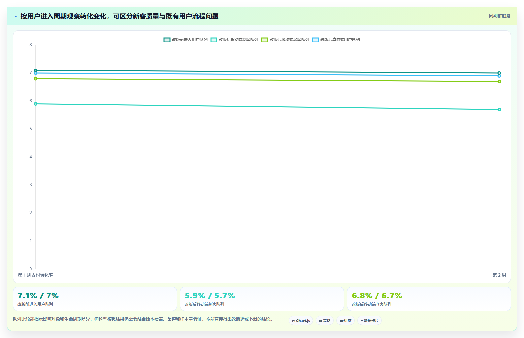The image size is (524, 338).
Task: Click the 5.9% / 5.7% data card
Action: coord(262,299)
